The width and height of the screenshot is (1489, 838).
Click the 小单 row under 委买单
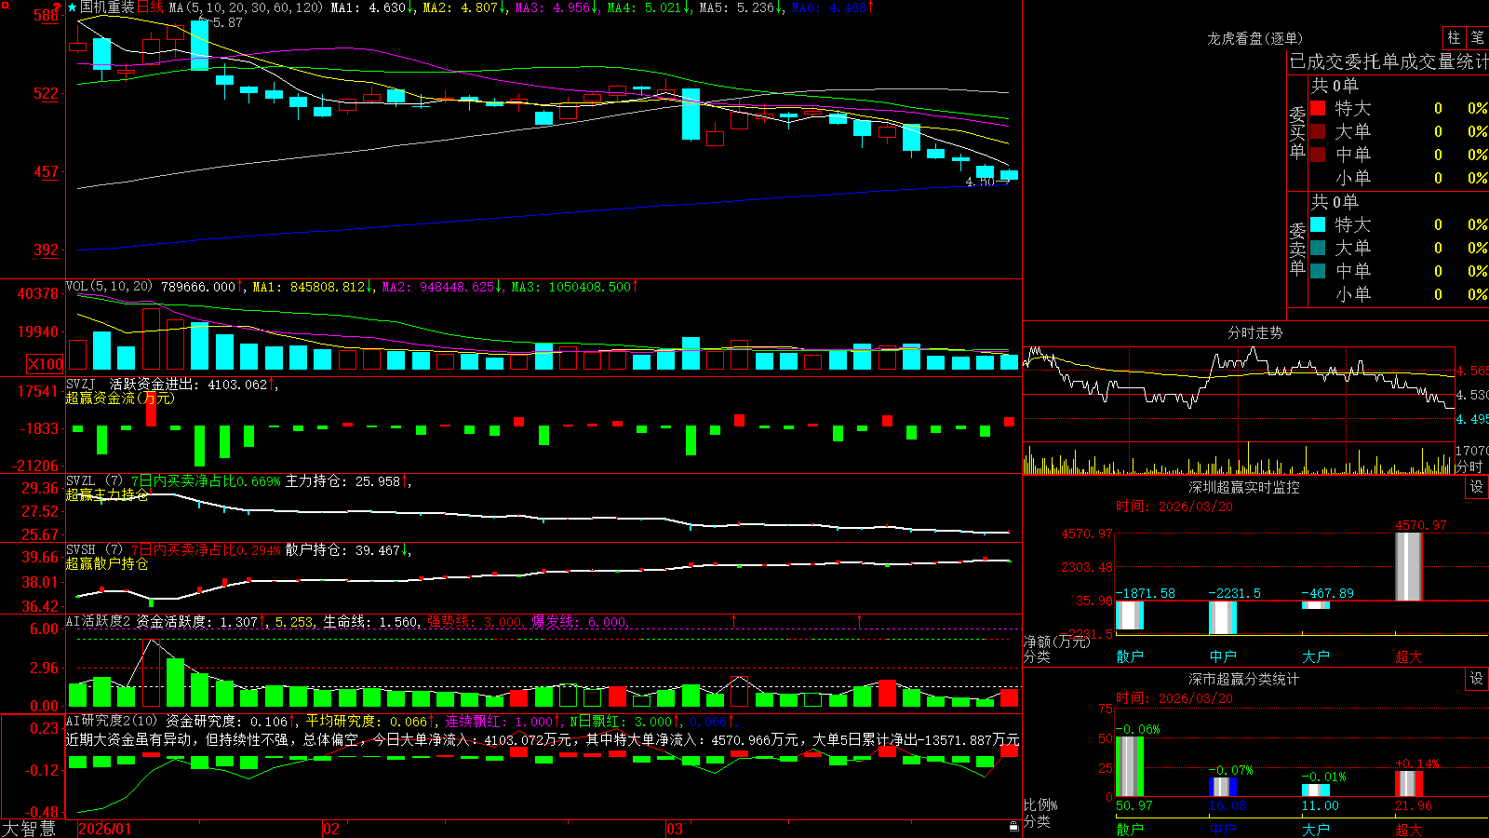pyautogui.click(x=1398, y=178)
